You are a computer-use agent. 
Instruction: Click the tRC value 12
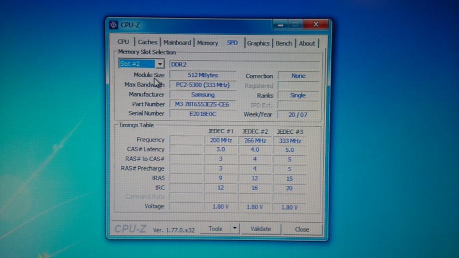(221, 188)
